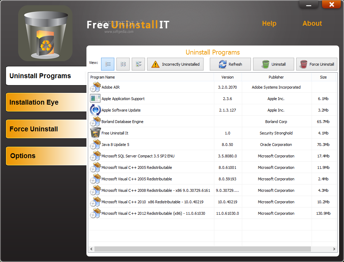
Task: Click the Apple Application Support icon
Action: coord(95,98)
